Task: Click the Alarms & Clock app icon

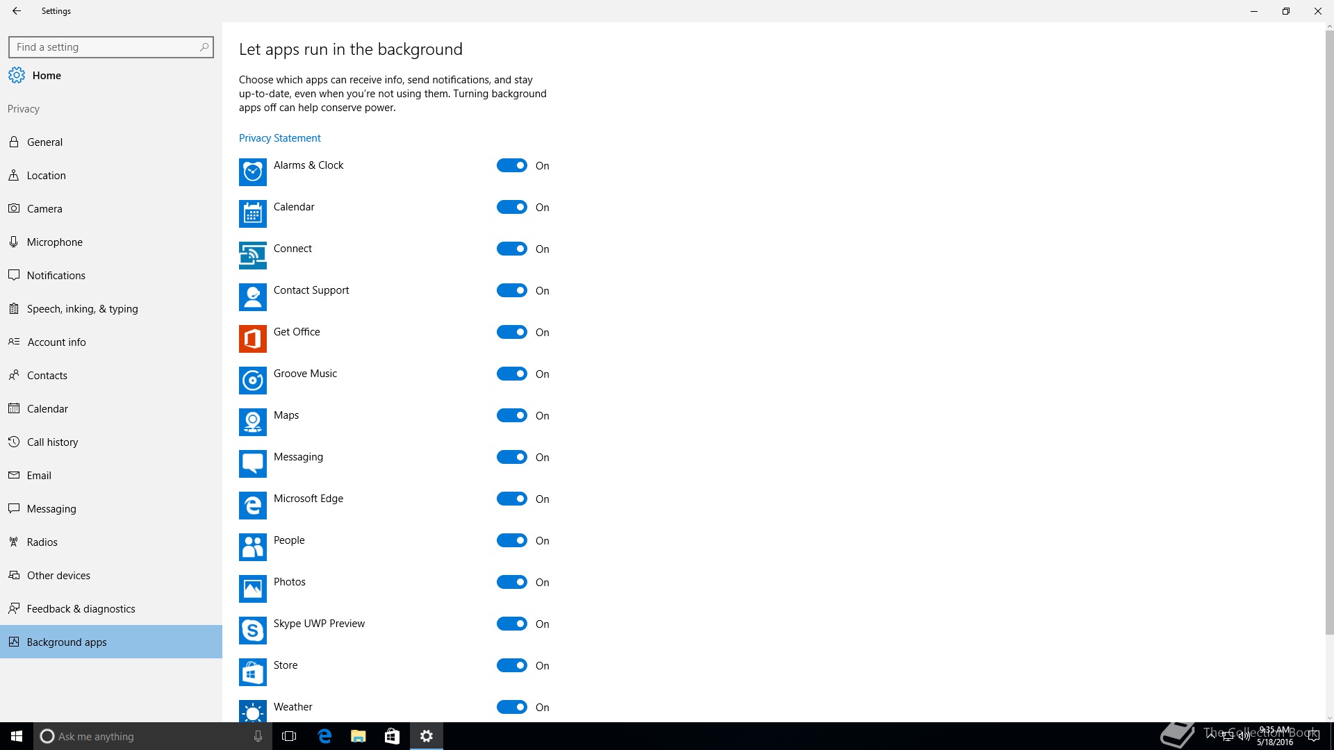Action: [x=252, y=172]
